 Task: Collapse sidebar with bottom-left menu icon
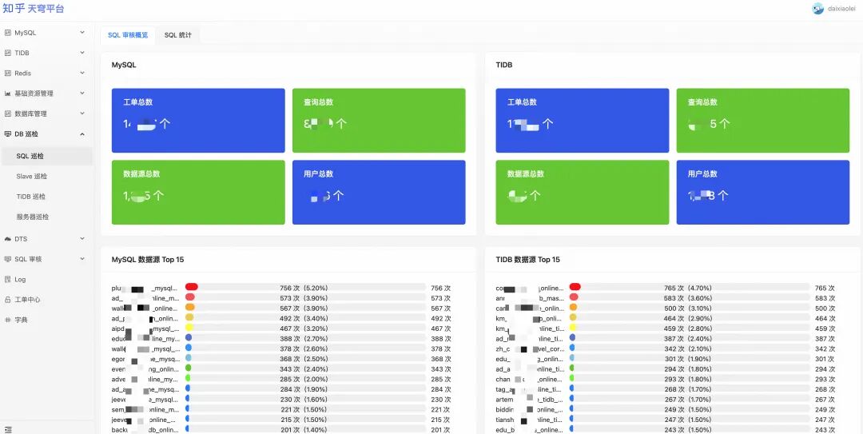point(8,429)
